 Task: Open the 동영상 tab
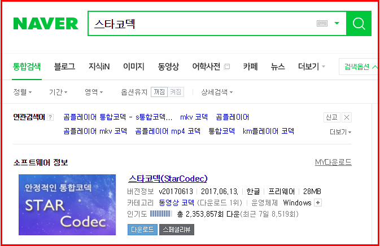(168, 67)
